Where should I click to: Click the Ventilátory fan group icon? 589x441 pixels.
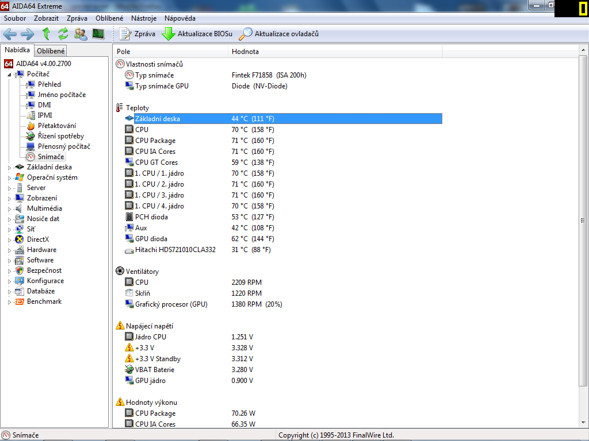pyautogui.click(x=120, y=271)
